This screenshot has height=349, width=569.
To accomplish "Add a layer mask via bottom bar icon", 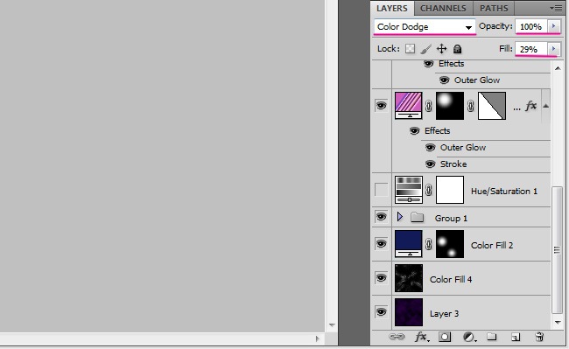I will (445, 337).
